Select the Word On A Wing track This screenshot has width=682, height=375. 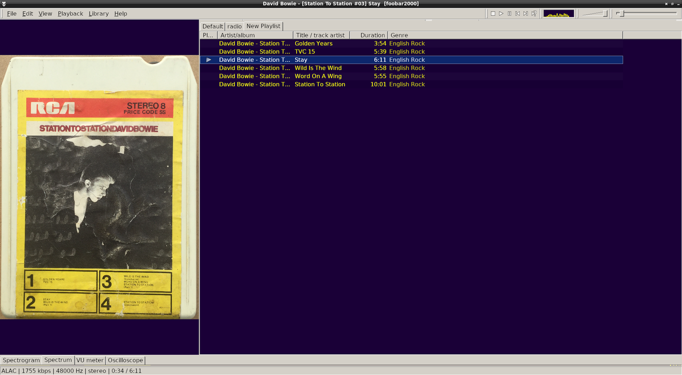411,76
